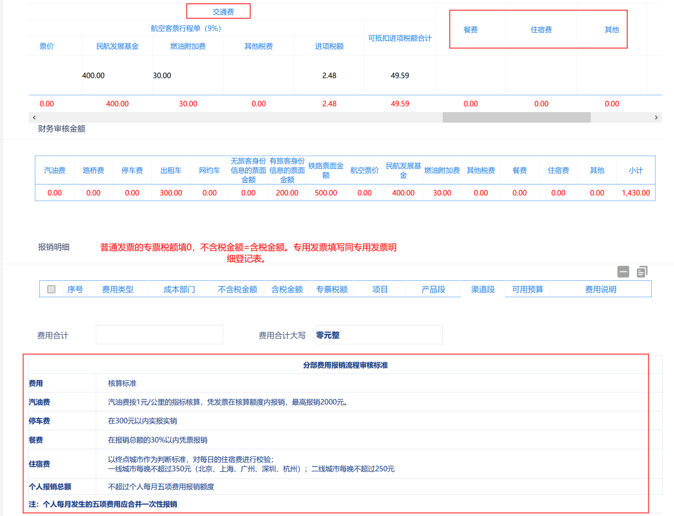Click the 可用预算 column header
Image resolution: width=674 pixels, height=516 pixels.
point(527,290)
